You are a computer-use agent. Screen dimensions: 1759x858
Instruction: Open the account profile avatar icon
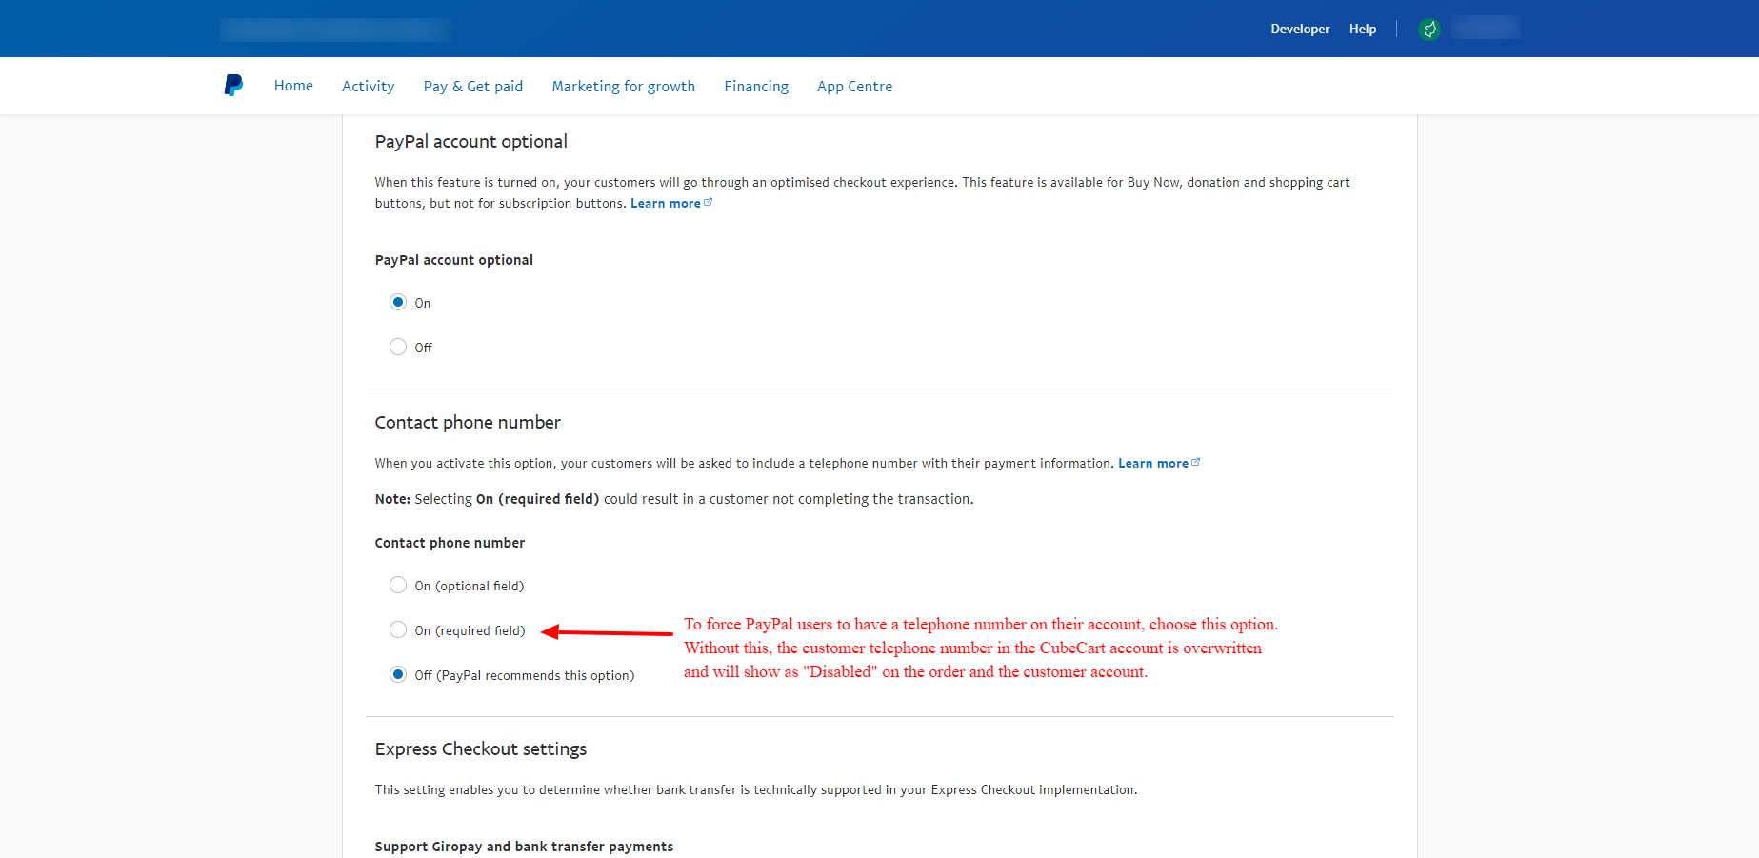1429,29
